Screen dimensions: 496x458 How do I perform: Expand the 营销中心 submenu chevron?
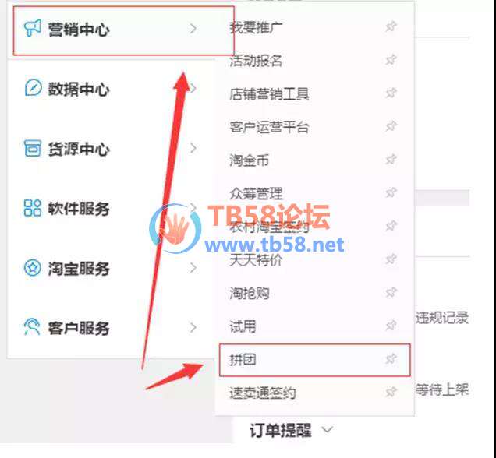pyautogui.click(x=193, y=28)
